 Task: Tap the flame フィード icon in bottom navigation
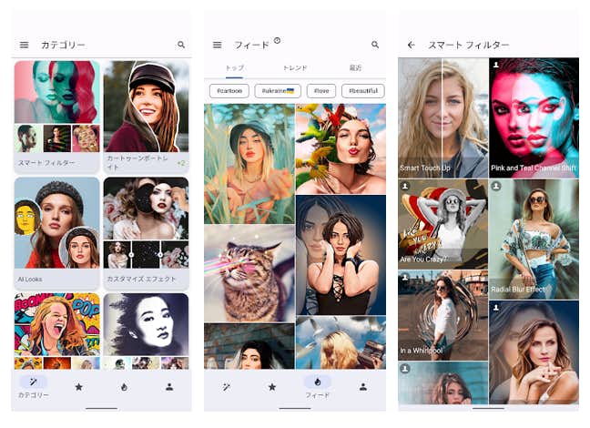point(317,387)
